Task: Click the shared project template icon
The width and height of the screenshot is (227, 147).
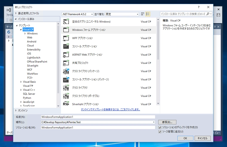Action: pyautogui.click(x=66, y=63)
